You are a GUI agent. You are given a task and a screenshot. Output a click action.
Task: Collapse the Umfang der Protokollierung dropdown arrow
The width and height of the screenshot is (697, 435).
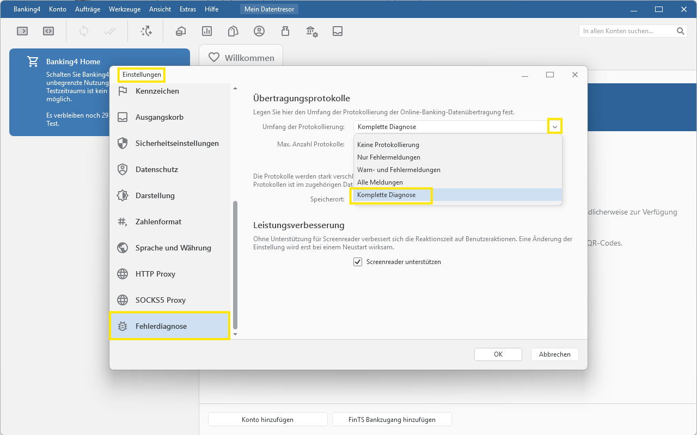tap(555, 126)
